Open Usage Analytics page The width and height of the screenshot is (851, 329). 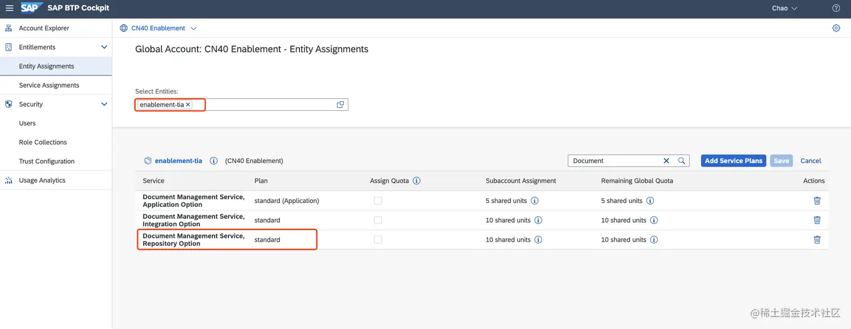coord(42,181)
